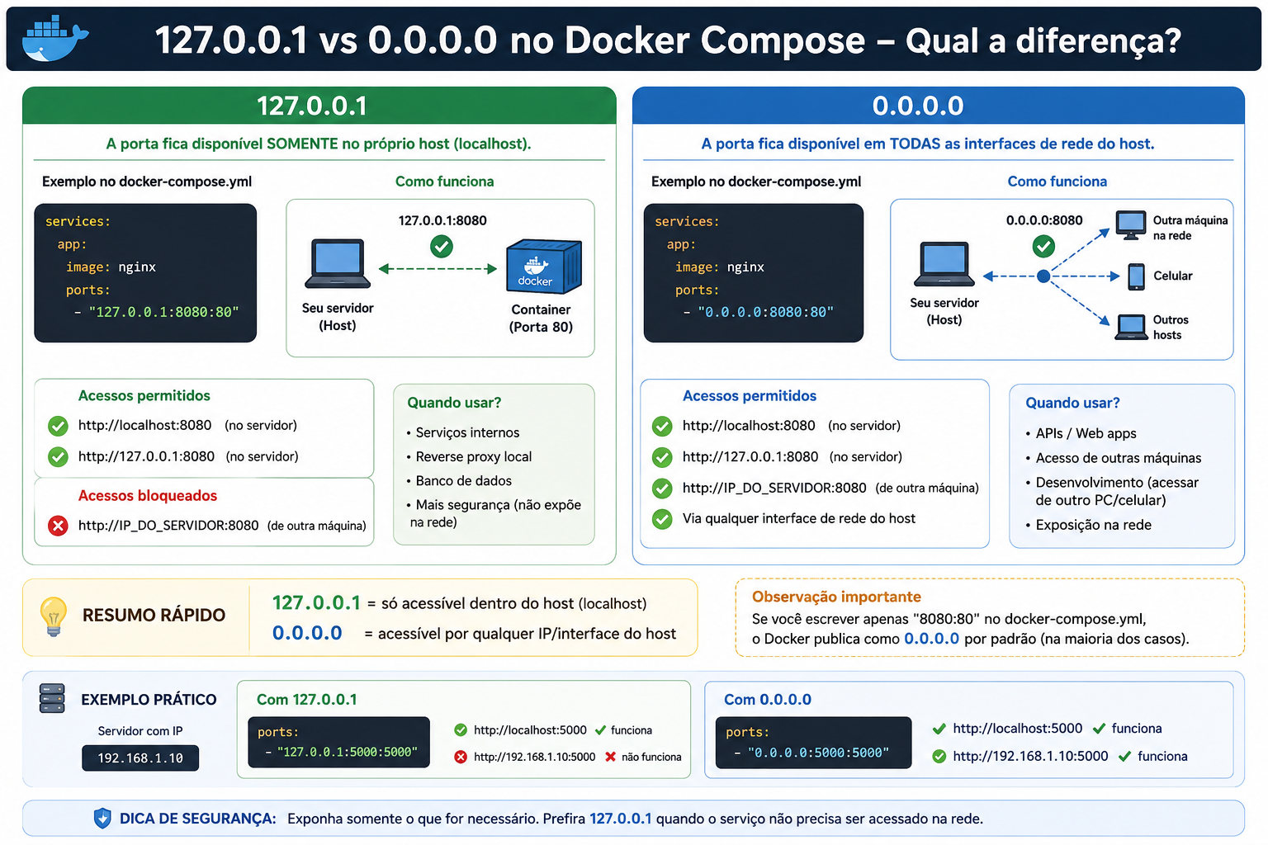The image size is (1268, 845).
Task: Click the Docker container cube icon
Action: pos(544,267)
